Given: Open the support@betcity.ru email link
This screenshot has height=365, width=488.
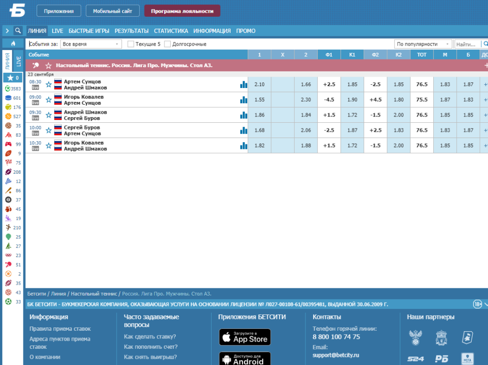Looking at the screenshot, I should [x=335, y=355].
